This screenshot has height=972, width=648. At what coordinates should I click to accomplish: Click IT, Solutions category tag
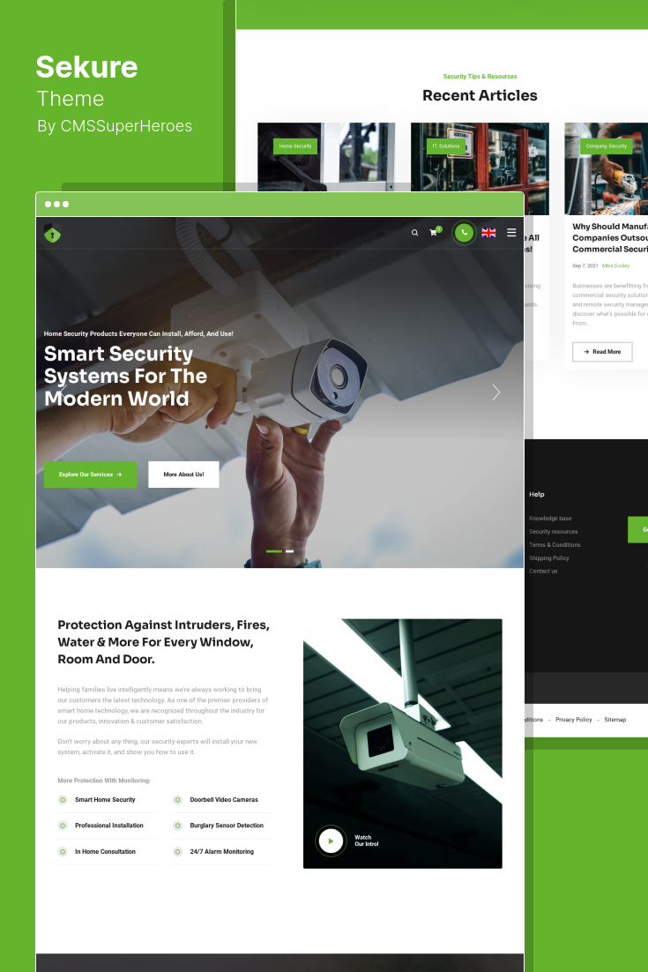pos(446,146)
